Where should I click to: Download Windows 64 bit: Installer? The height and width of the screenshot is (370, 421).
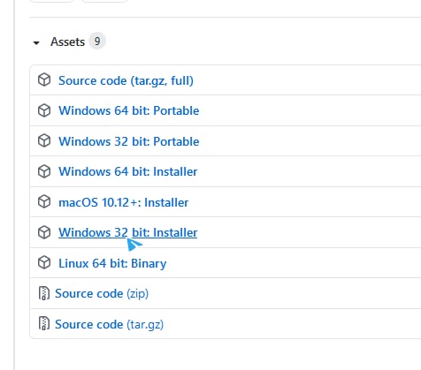[128, 171]
